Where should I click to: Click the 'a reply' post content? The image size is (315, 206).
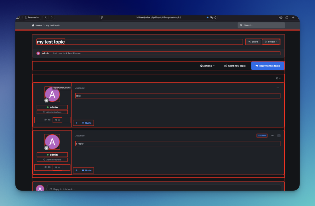[178, 144]
